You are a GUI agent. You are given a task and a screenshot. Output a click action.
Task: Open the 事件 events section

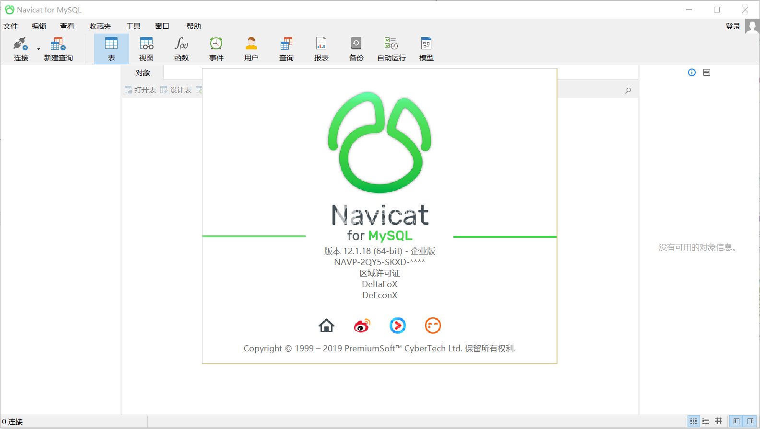216,49
